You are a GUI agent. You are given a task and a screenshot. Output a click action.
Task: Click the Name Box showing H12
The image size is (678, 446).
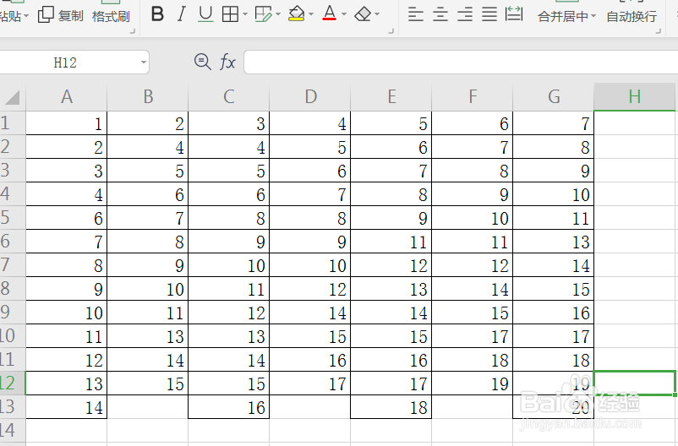click(x=65, y=63)
